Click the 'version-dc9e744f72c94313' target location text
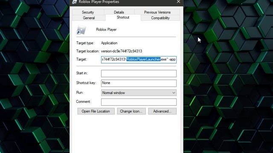Viewport: 273px width, 153px height. (122, 51)
